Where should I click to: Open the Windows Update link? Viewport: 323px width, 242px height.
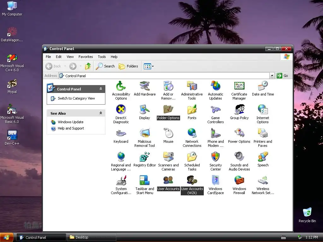tap(70, 122)
